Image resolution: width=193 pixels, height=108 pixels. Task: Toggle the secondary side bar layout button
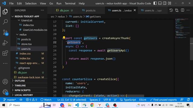165,3
